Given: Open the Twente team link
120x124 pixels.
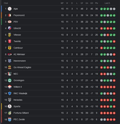Looking at the screenshot, I should [x=17, y=41].
